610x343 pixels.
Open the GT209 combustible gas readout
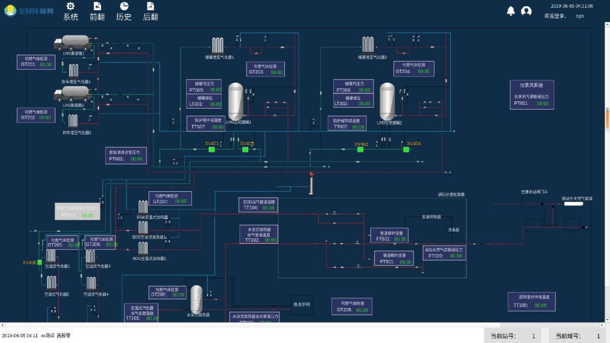352,306
